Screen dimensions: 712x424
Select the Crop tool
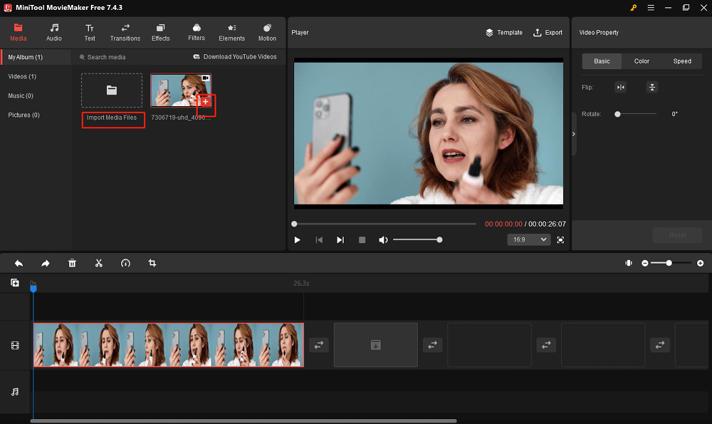click(152, 264)
